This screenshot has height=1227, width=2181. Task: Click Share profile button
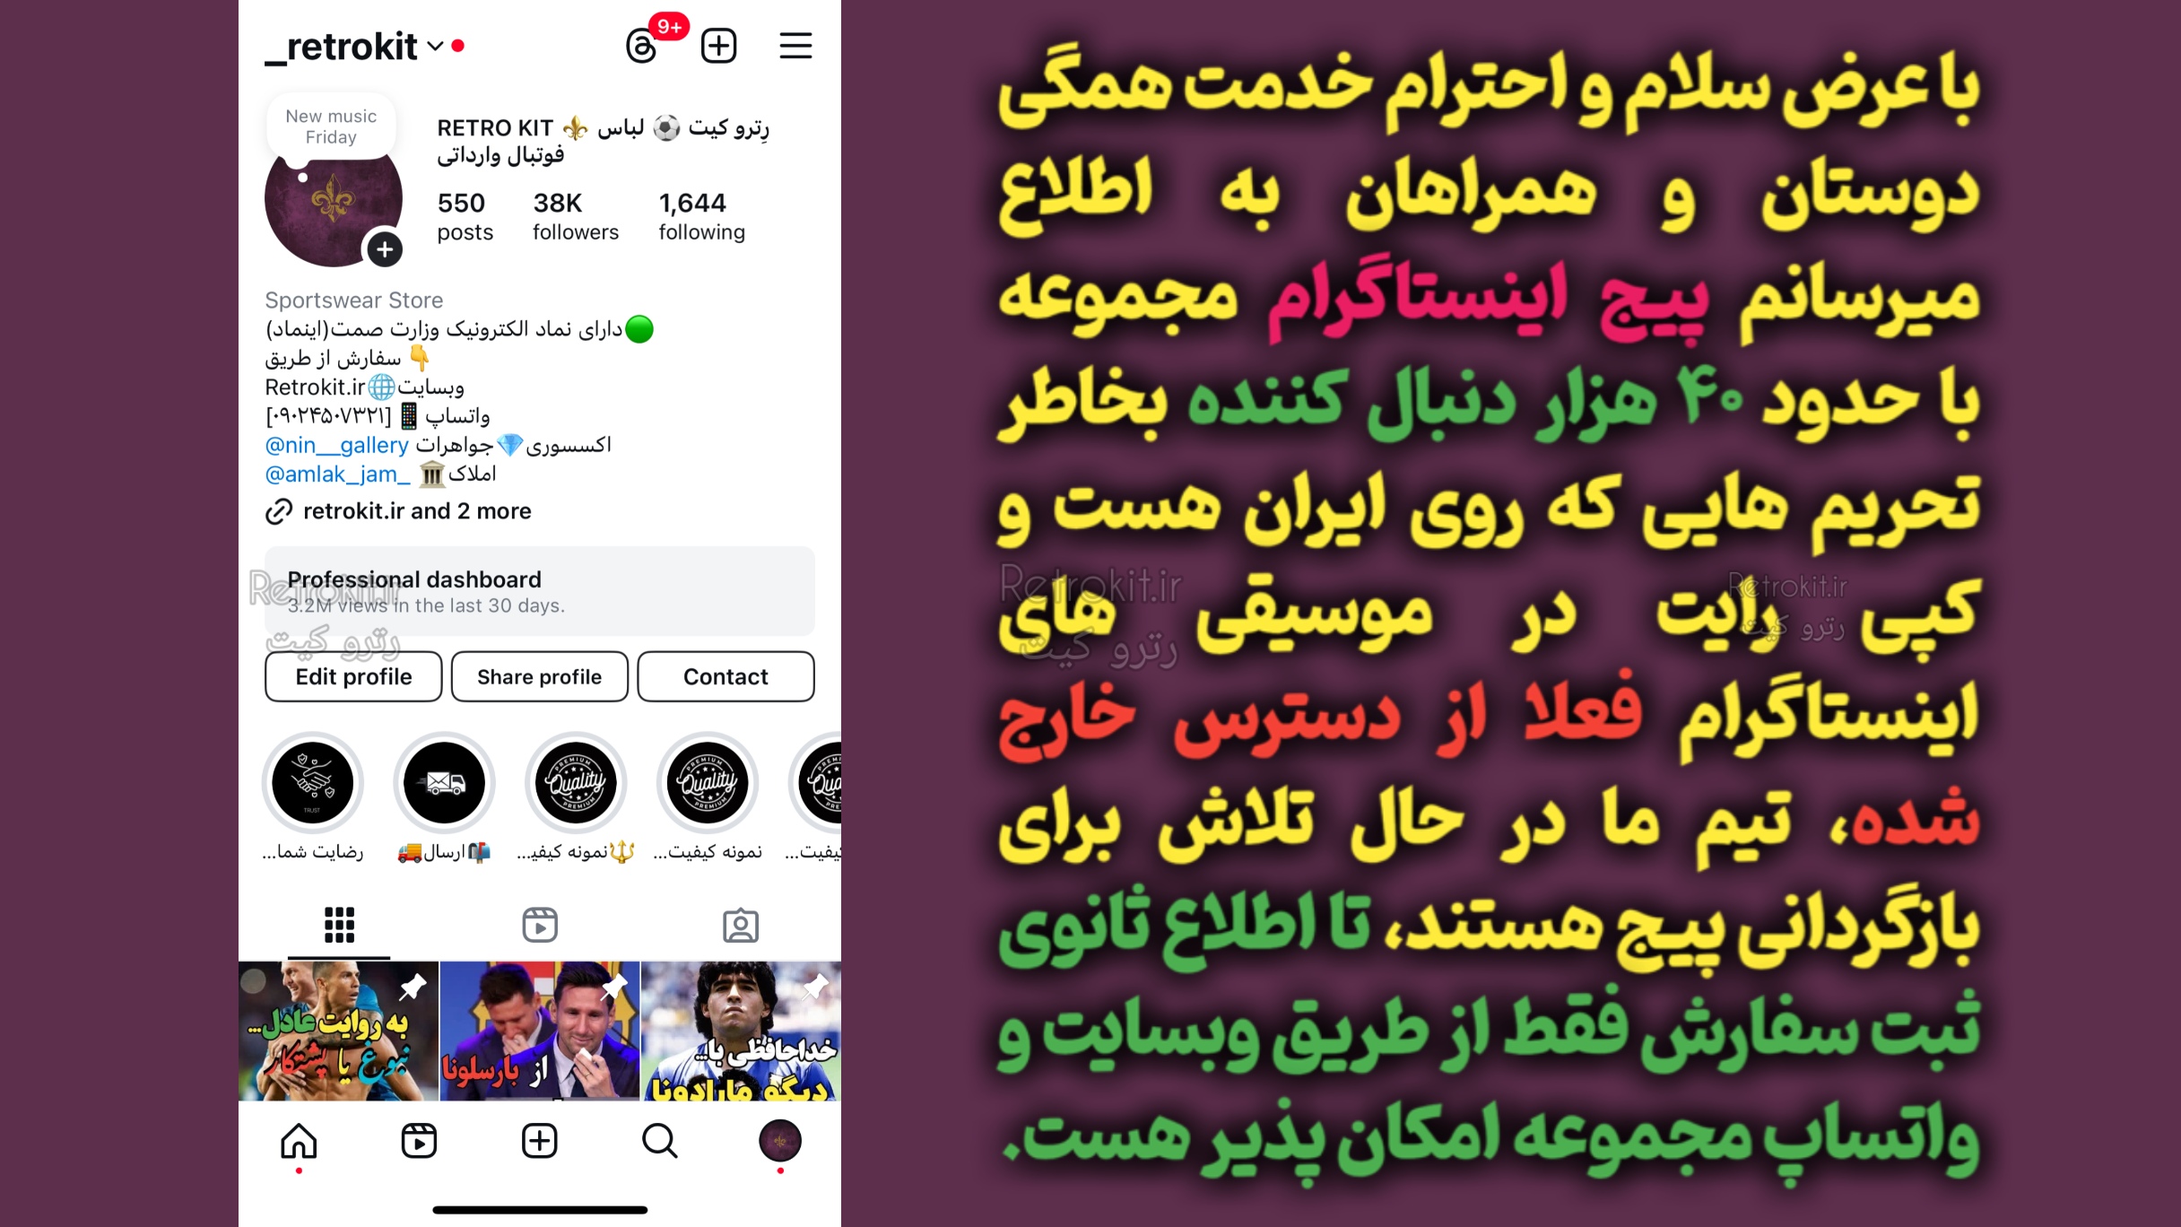click(x=539, y=676)
